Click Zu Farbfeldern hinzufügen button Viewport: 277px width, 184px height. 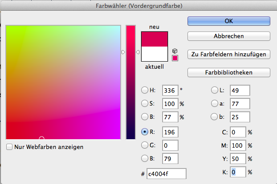[228, 54]
